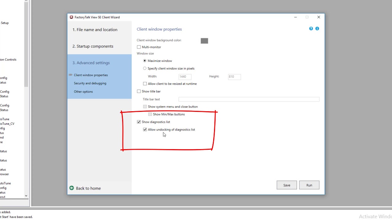This screenshot has width=392, height=220.
Task: Go to step 2 Startup components
Action: [93, 46]
